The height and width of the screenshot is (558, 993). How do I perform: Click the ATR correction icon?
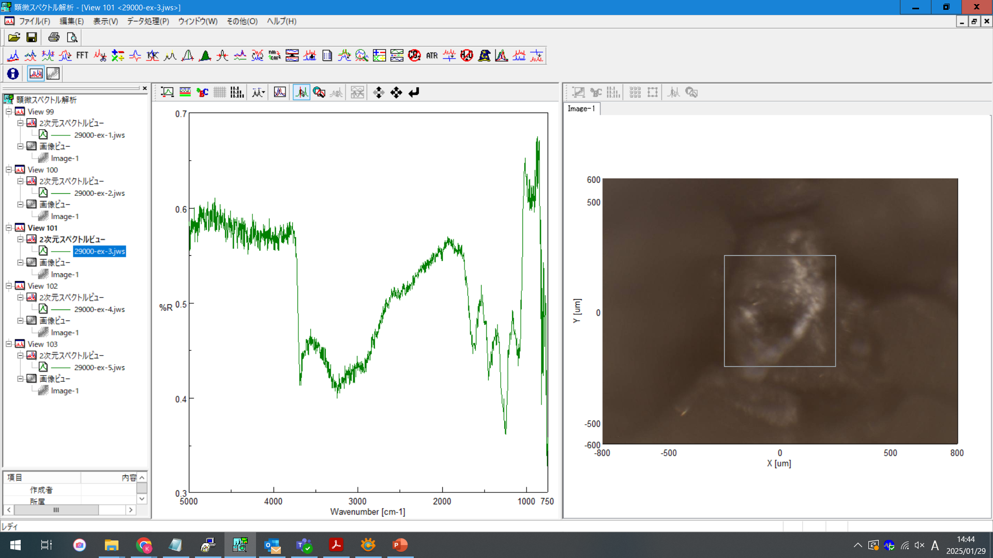(x=432, y=55)
